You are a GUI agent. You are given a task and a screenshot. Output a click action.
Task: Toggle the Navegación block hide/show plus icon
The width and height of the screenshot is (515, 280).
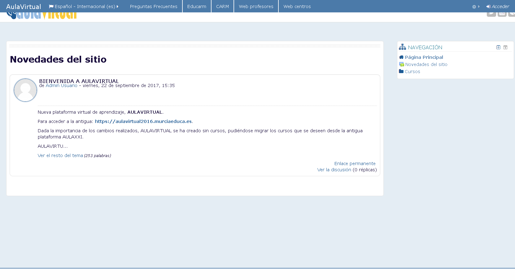[x=498, y=47]
